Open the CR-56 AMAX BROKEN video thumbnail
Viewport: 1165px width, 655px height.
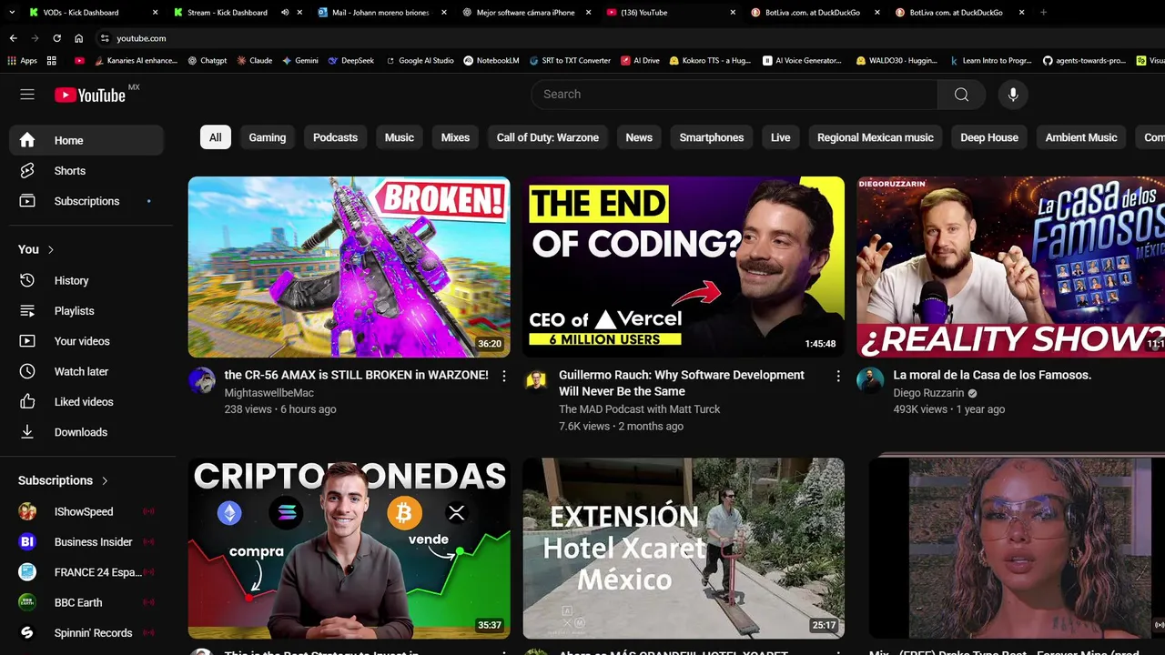point(349,267)
